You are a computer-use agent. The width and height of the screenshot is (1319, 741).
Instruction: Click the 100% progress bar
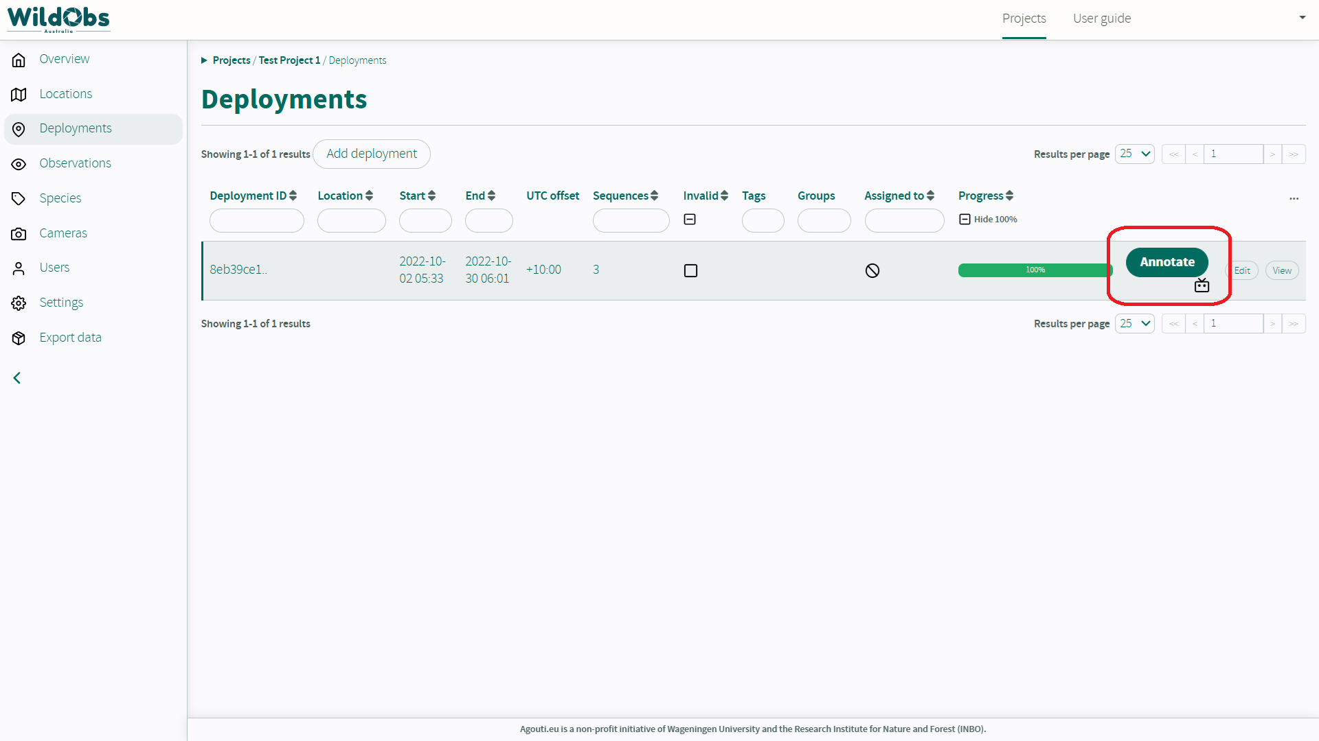coord(1035,270)
